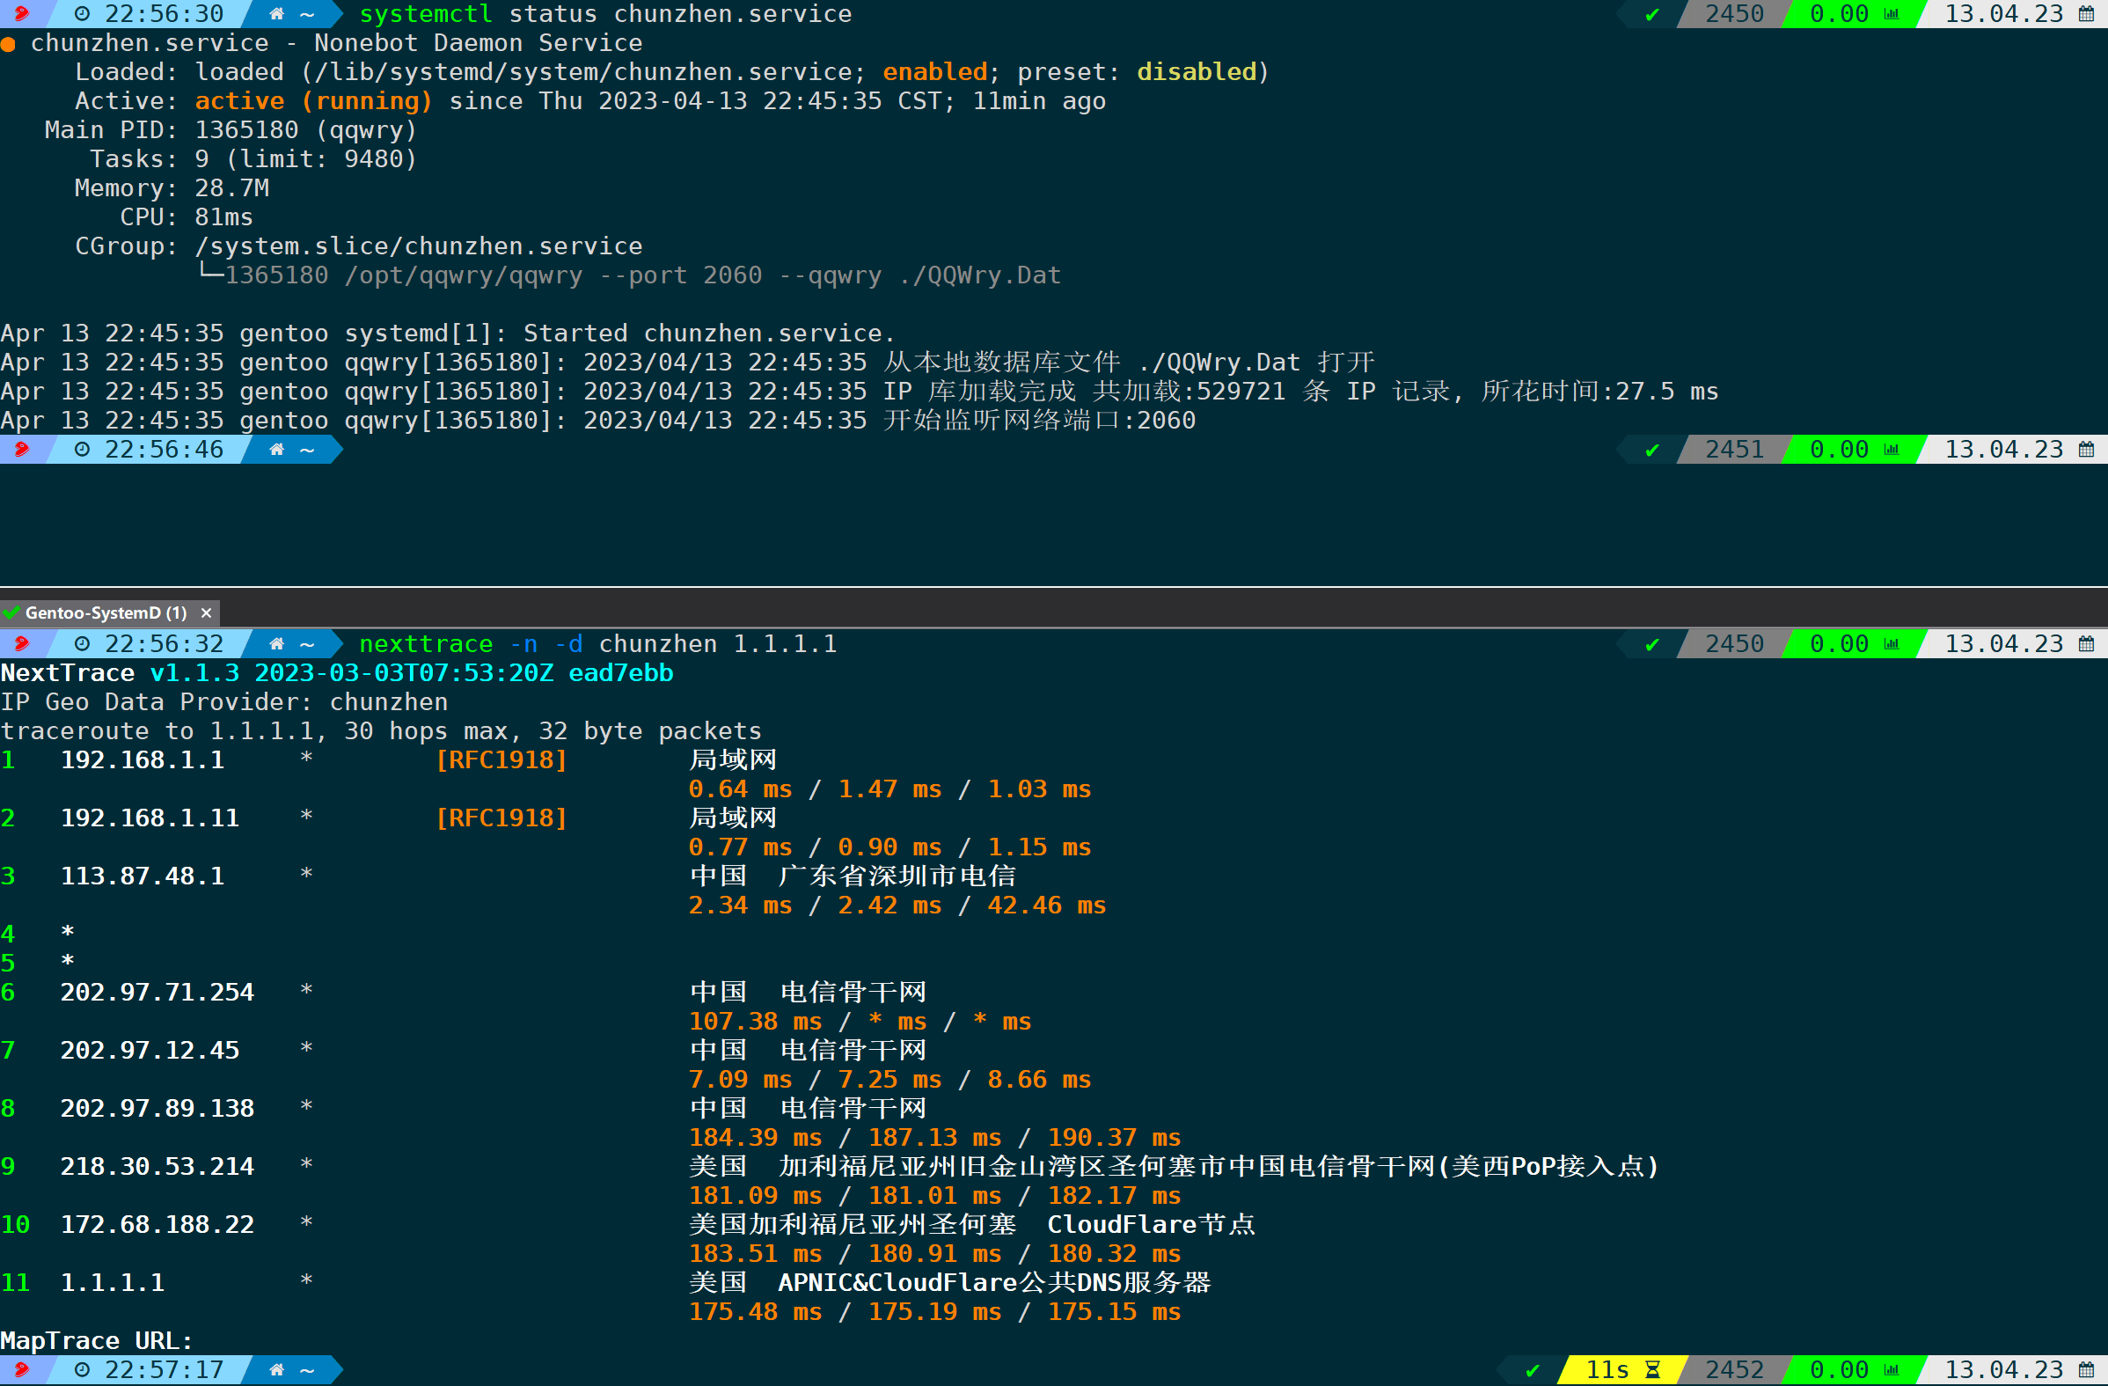This screenshot has width=2108, height=1386.
Task: Click hop 3 IP '113.87.48.1'
Action: click(142, 876)
